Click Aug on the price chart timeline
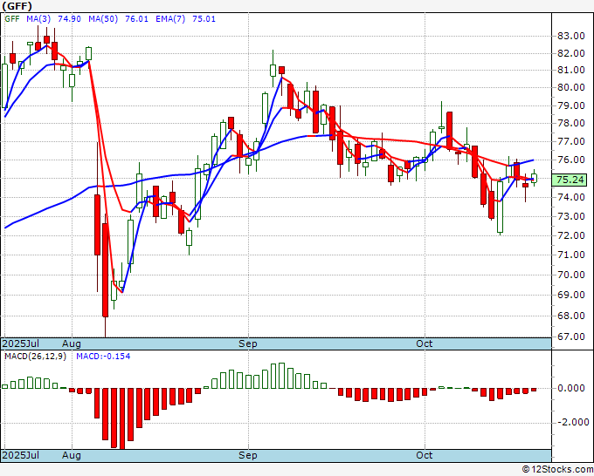The height and width of the screenshot is (476, 594). tap(72, 343)
